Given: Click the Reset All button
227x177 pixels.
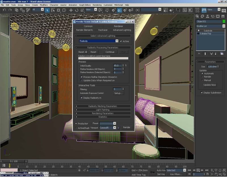Looking at the screenshot, I should (83, 52).
